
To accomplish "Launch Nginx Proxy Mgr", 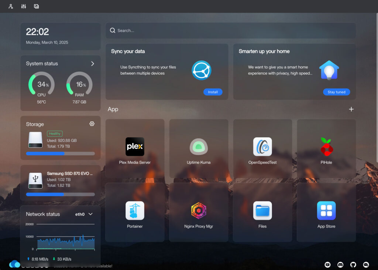I will [199, 211].
